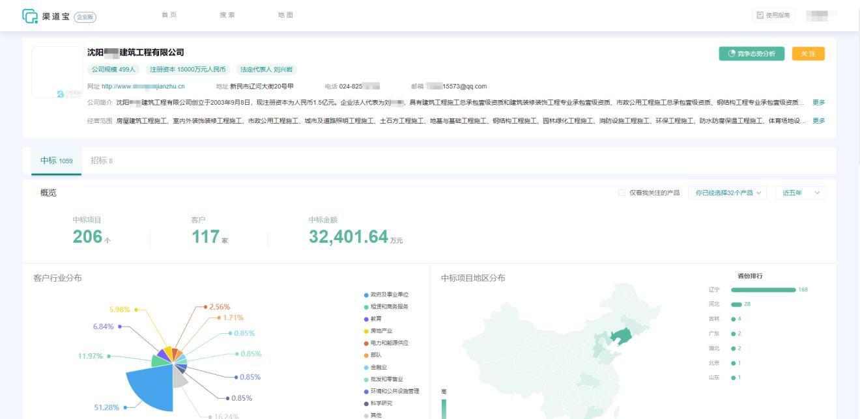This screenshot has width=860, height=419.
Task: Switch to the 招标 tab
Action: click(102, 161)
